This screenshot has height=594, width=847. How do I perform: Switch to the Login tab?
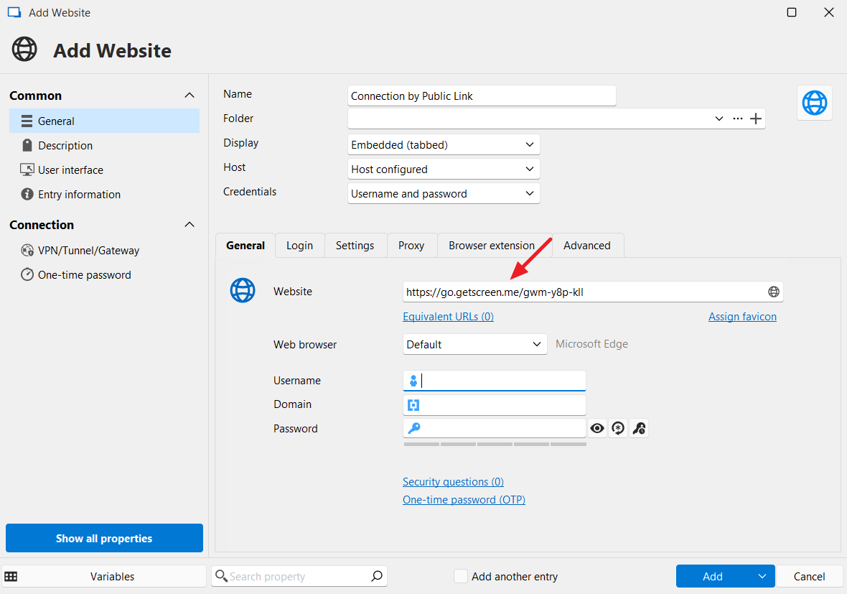tap(299, 246)
